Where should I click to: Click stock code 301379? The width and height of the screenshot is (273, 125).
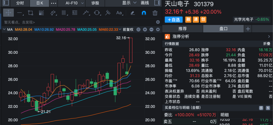[203, 4]
